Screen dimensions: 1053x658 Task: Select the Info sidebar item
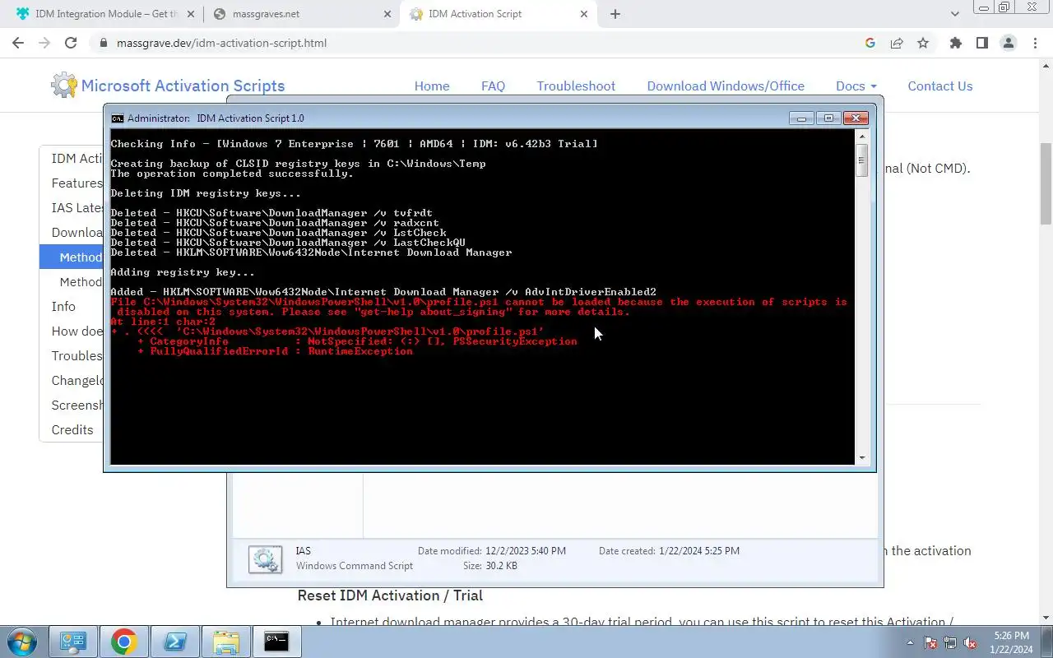63,306
